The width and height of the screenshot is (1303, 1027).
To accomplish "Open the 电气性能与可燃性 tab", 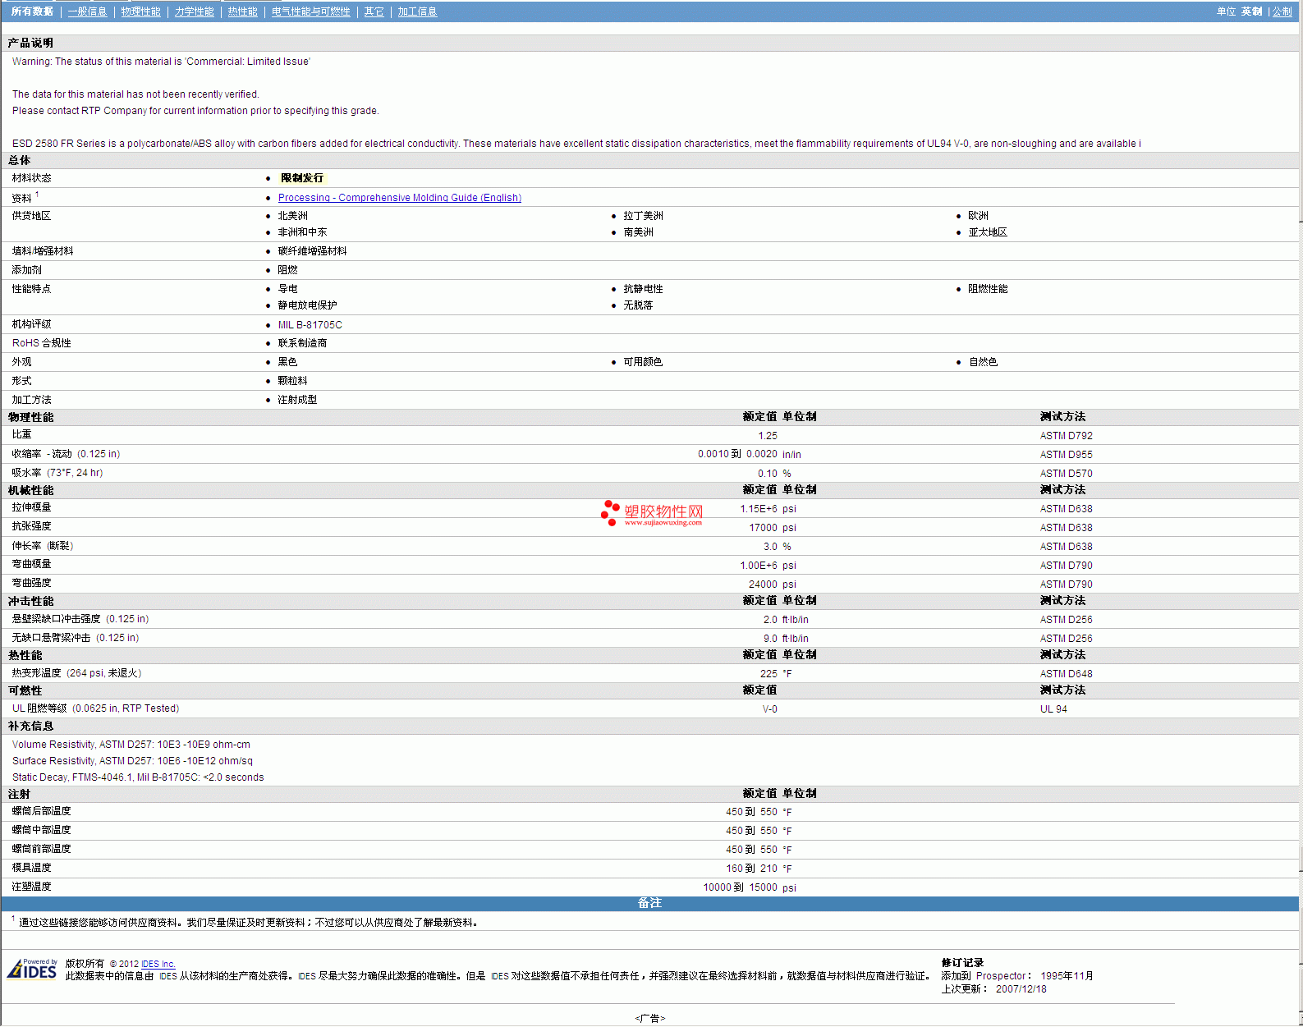I will 310,11.
